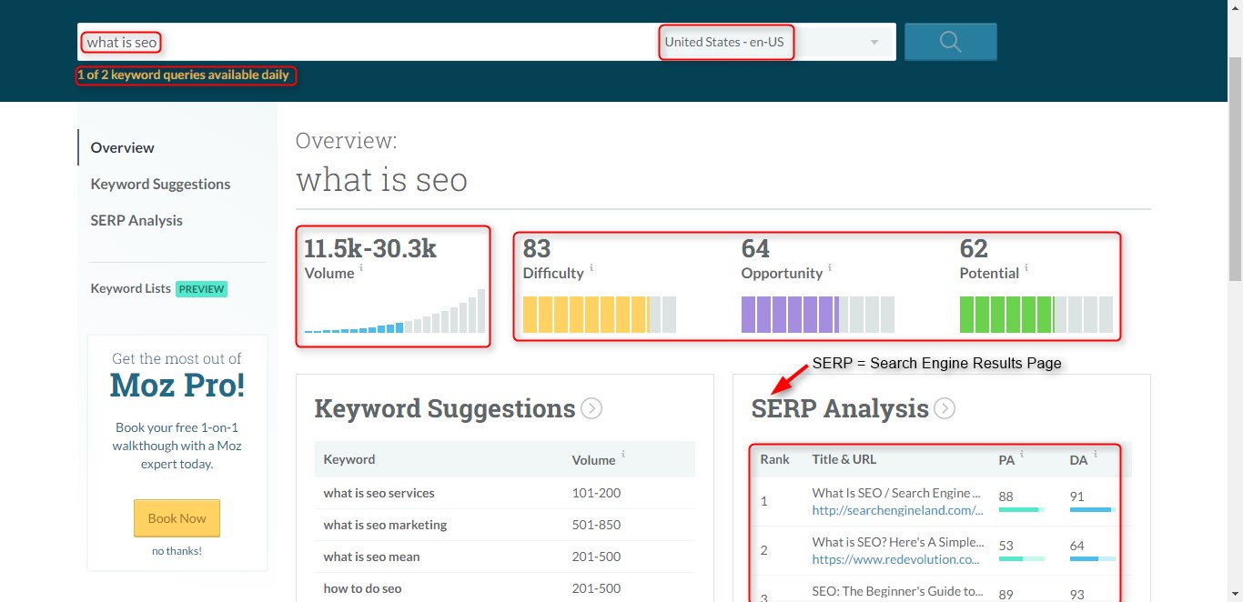Open the circle arrow beside Keyword Suggestions heading
Screen dimensions: 1243x602
pos(591,408)
